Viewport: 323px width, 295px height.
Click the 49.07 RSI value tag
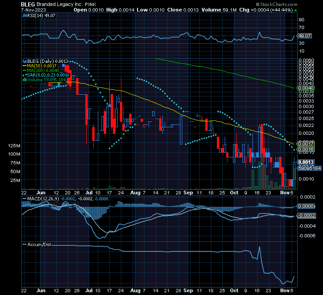[305, 36]
